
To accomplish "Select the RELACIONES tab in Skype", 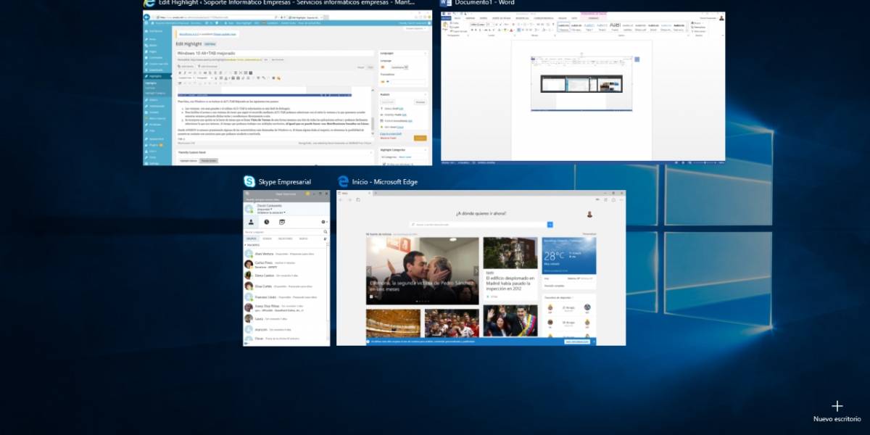I will [286, 239].
